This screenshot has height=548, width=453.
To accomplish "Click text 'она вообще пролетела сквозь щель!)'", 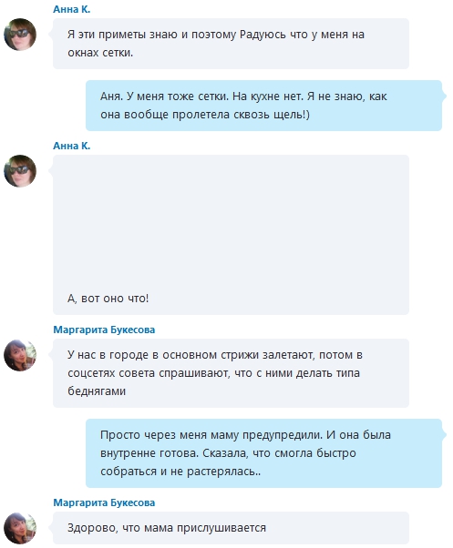I will coord(205,115).
